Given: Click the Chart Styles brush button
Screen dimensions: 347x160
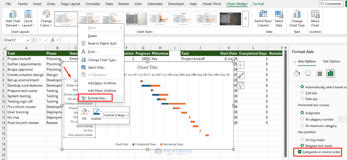Looking at the screenshot, I should [241, 75].
